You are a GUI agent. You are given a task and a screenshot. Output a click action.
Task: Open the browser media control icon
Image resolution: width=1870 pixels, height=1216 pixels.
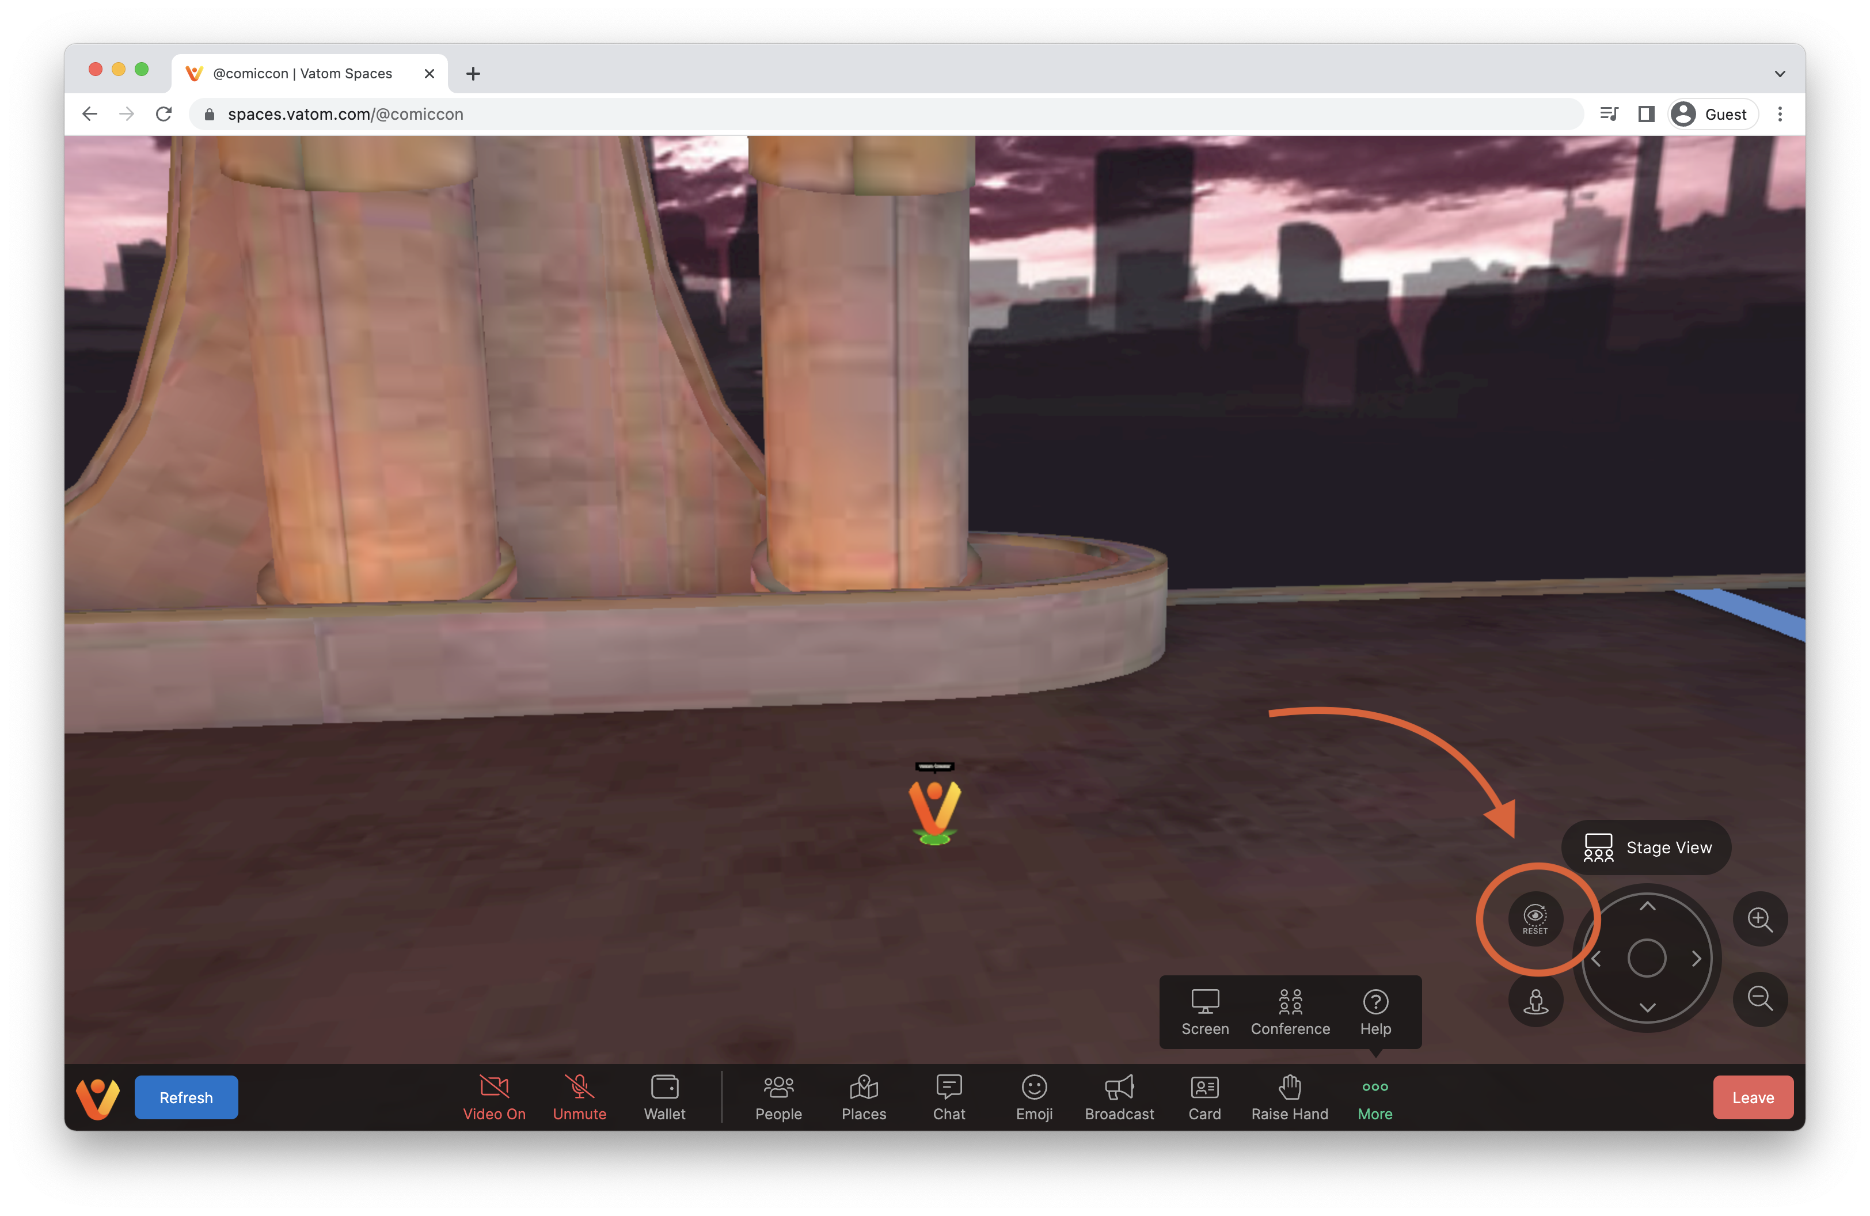tap(1609, 114)
